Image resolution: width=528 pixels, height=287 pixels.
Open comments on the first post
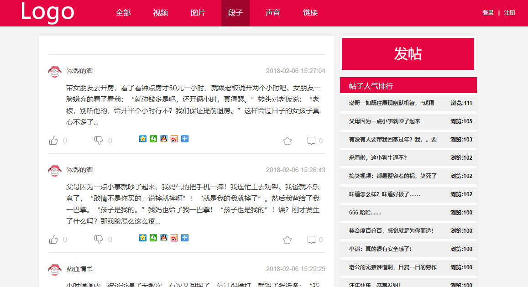tap(311, 141)
